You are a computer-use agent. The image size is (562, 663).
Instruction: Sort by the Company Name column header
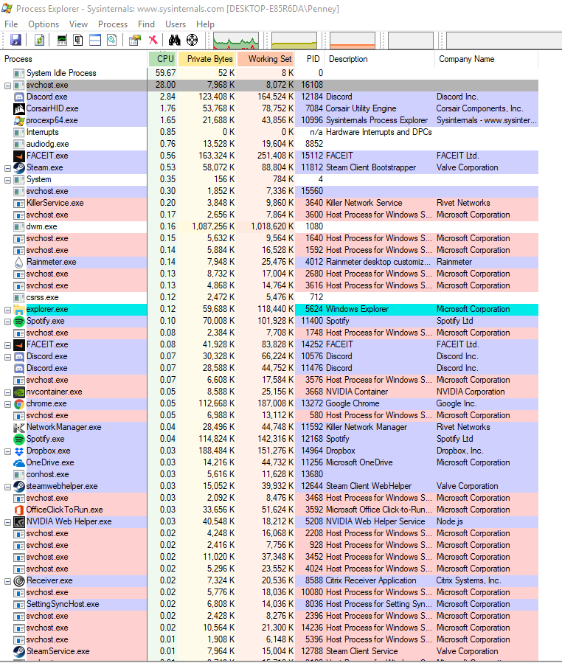pos(486,59)
